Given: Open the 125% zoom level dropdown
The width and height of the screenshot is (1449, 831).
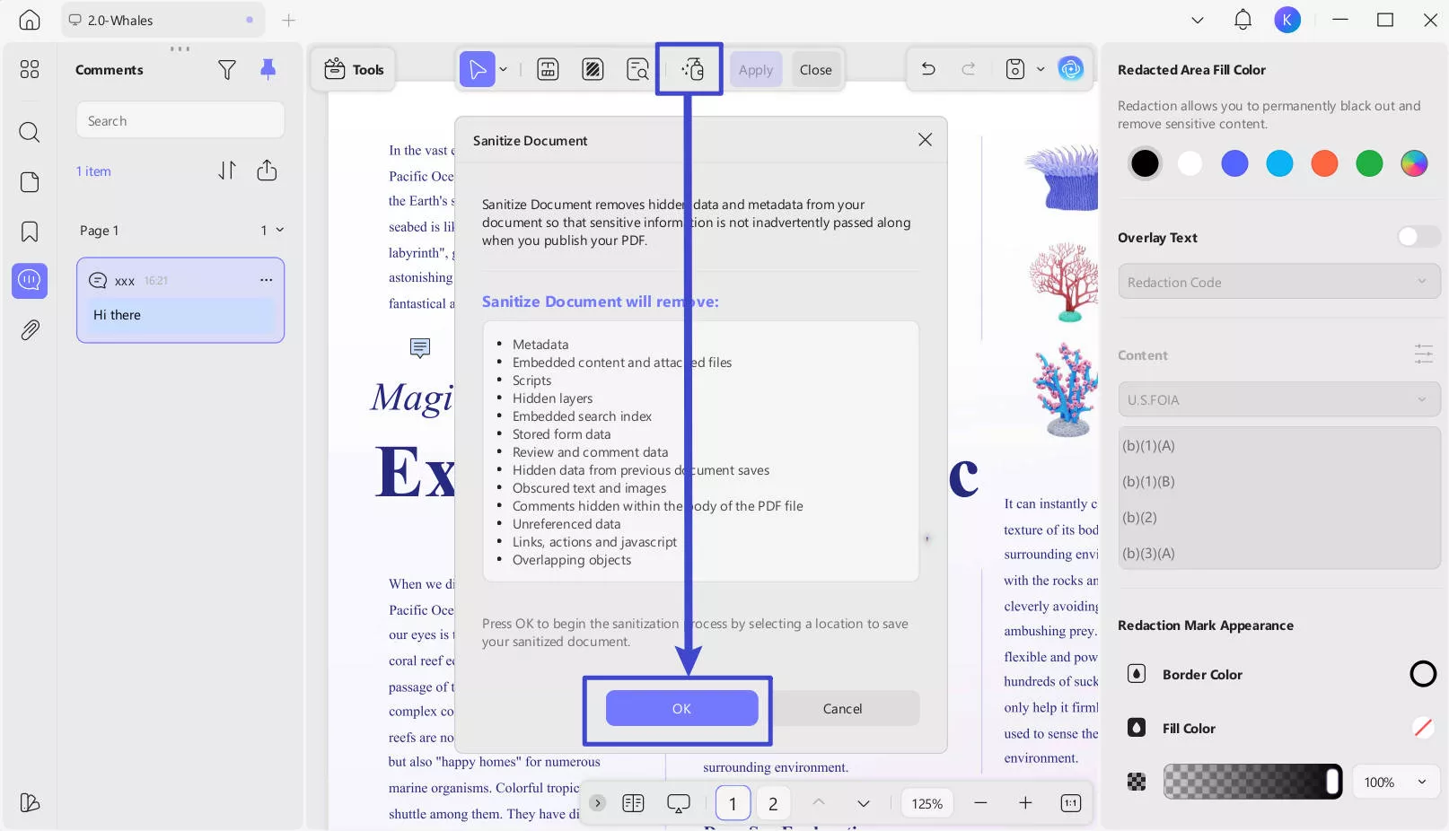Looking at the screenshot, I should [x=926, y=803].
